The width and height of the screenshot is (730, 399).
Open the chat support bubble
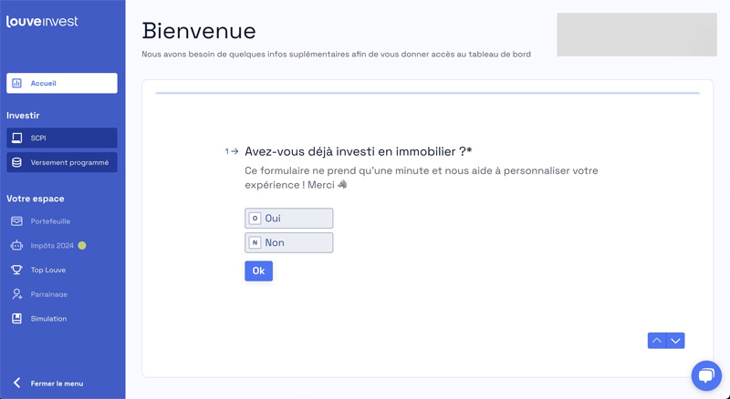tap(706, 375)
